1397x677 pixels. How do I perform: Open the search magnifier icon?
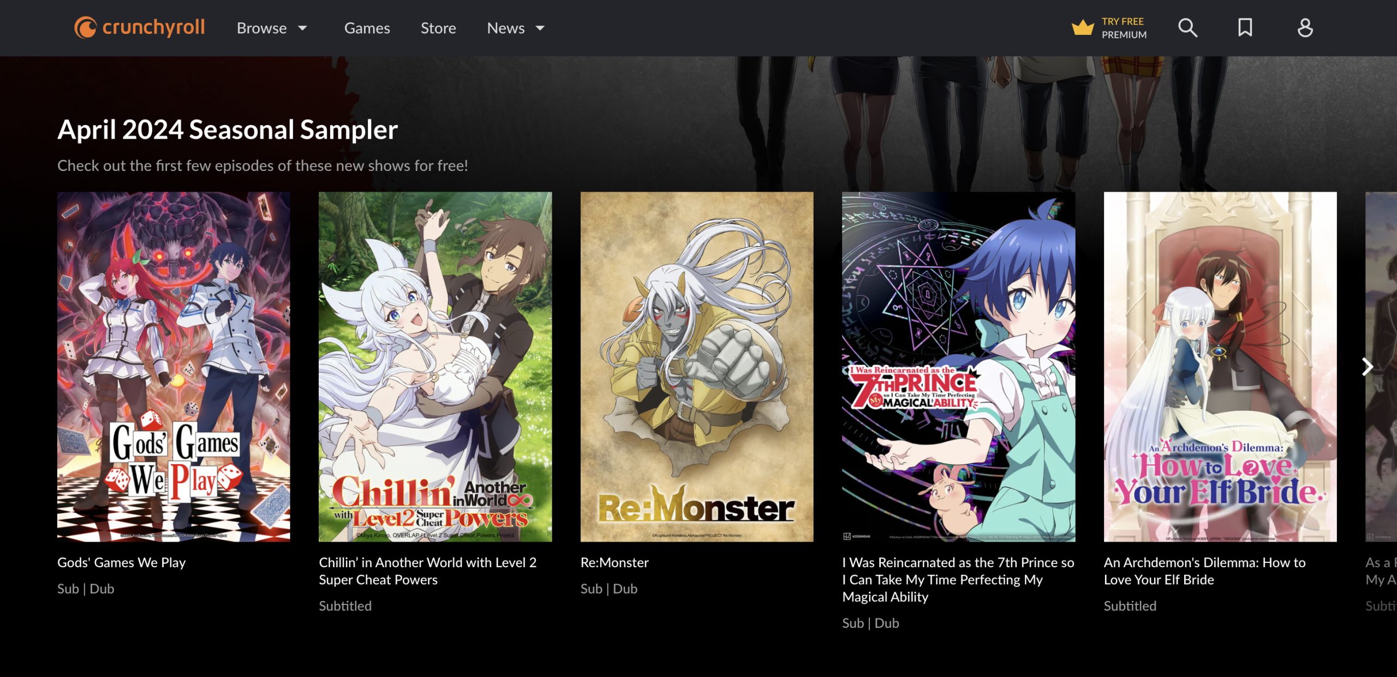pyautogui.click(x=1187, y=28)
